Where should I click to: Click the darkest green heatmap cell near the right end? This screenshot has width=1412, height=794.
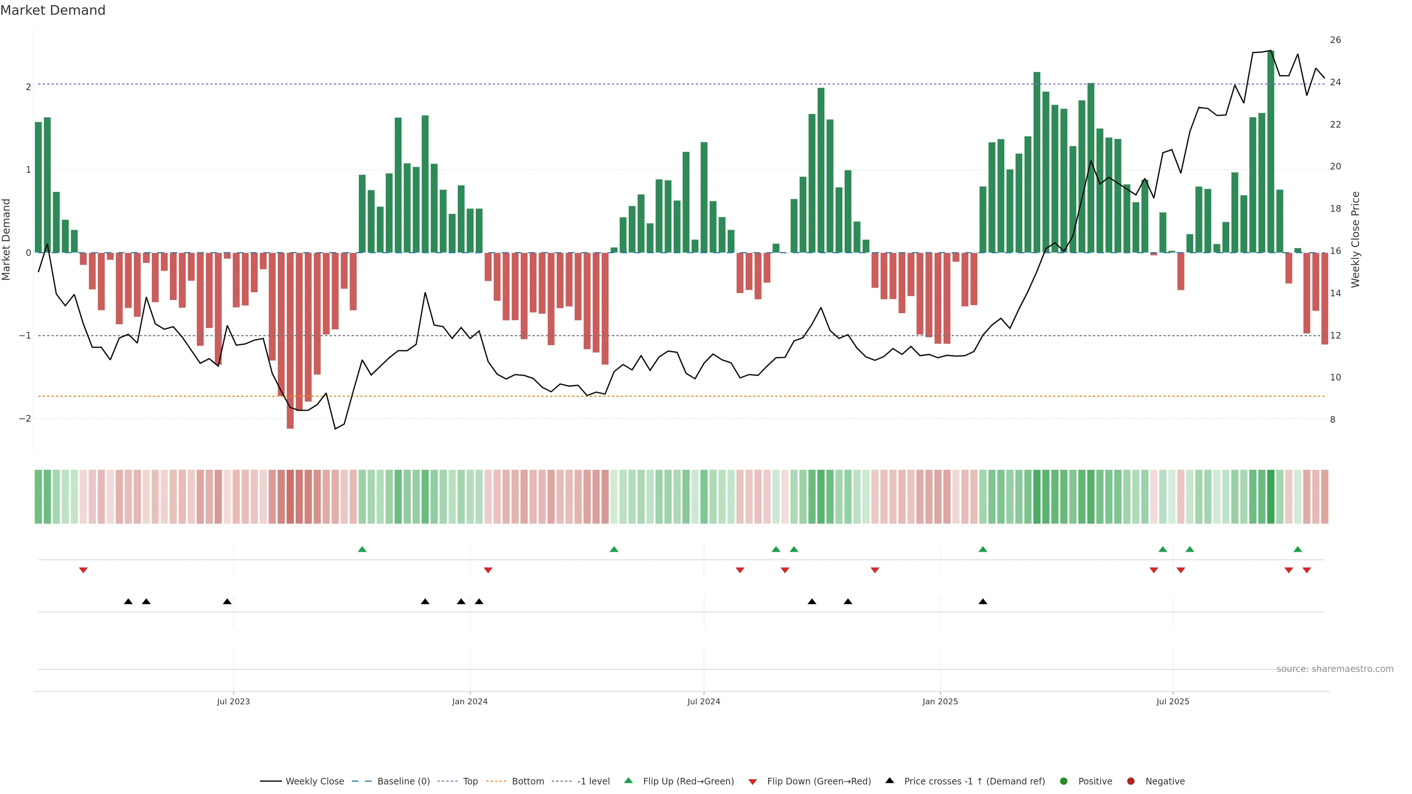click(1270, 497)
